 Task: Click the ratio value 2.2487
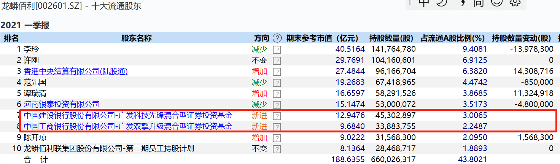(x=475, y=126)
